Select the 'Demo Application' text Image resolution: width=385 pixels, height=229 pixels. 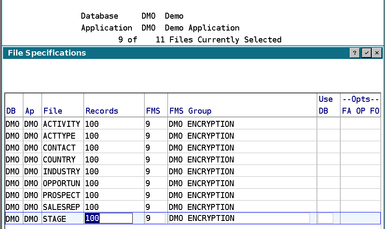[x=202, y=28]
